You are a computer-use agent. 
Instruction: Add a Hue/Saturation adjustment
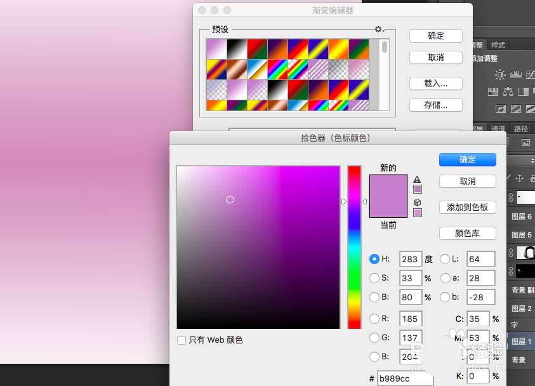click(x=493, y=91)
